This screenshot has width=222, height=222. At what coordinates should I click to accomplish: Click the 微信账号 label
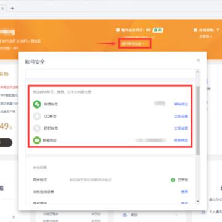click(x=51, y=104)
